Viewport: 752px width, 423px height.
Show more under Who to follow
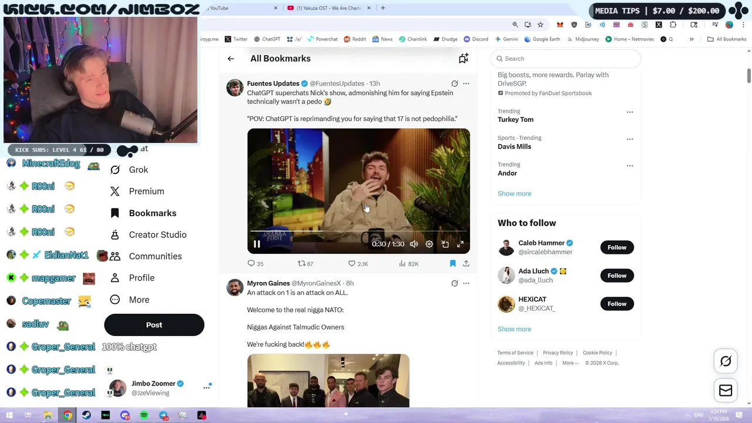[514, 329]
